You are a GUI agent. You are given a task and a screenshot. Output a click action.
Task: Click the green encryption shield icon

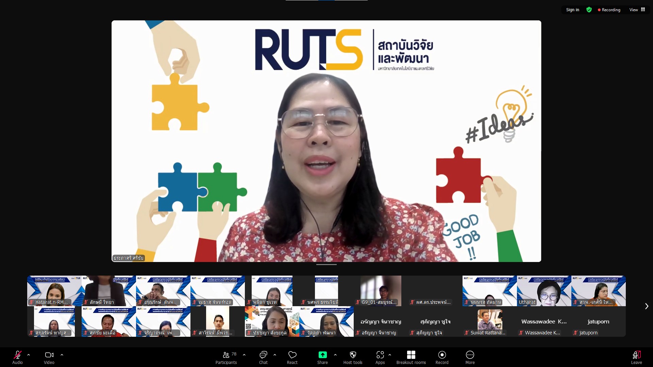[x=589, y=10]
